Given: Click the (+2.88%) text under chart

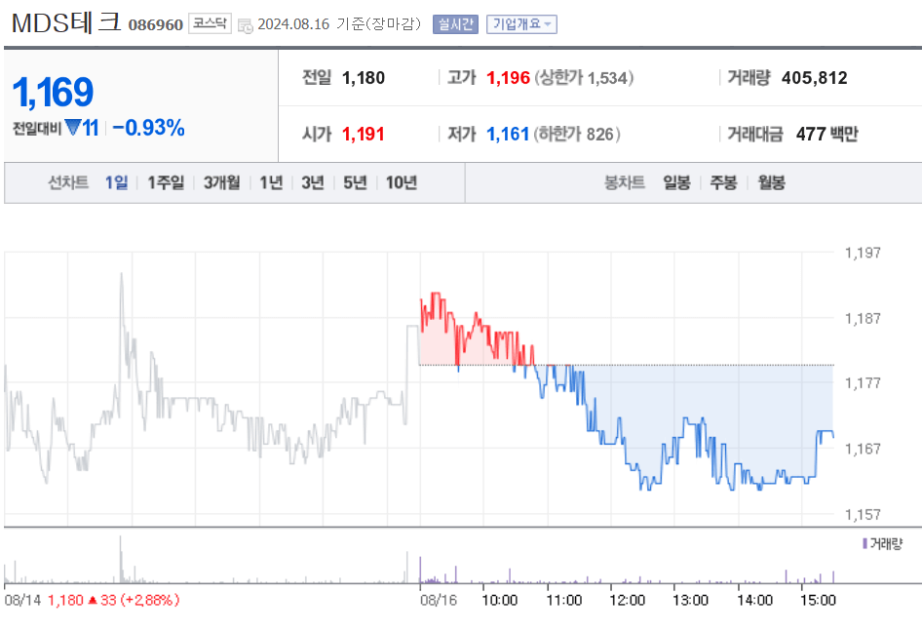Looking at the screenshot, I should [149, 600].
